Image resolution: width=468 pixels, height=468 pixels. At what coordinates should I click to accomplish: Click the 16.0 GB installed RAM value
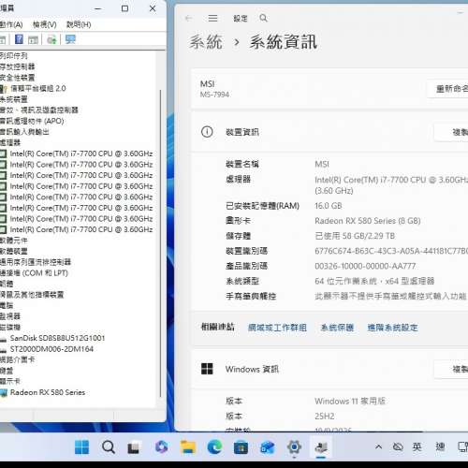(x=329, y=206)
